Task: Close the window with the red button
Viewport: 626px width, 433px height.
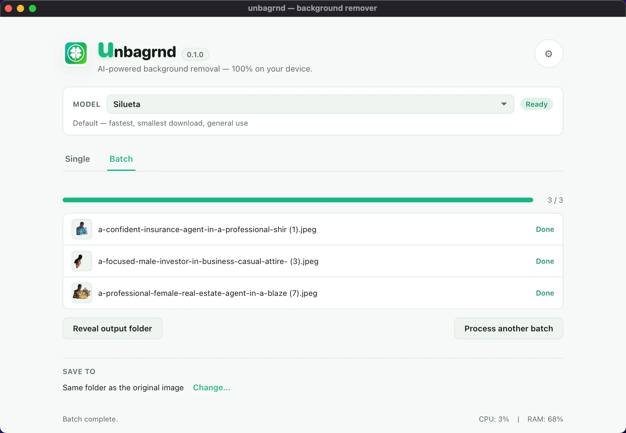Action: tap(8, 8)
